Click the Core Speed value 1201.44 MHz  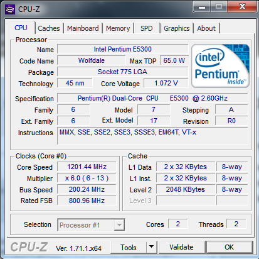pyautogui.click(x=87, y=167)
